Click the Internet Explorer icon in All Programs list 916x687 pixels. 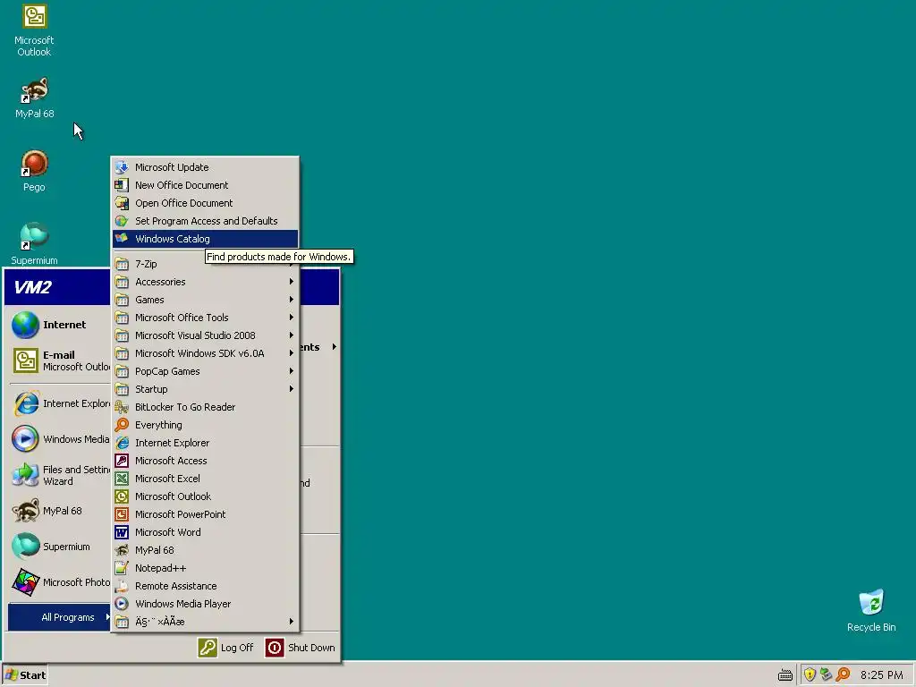[x=122, y=443]
